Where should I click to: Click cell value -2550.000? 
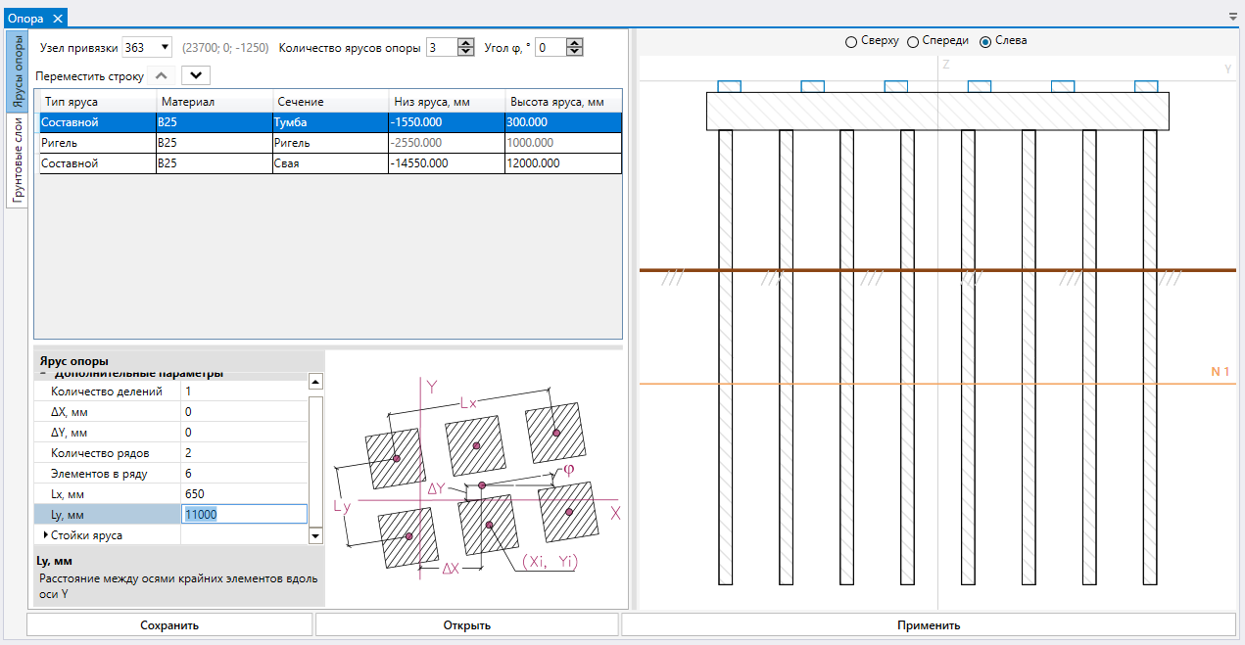pyautogui.click(x=446, y=143)
